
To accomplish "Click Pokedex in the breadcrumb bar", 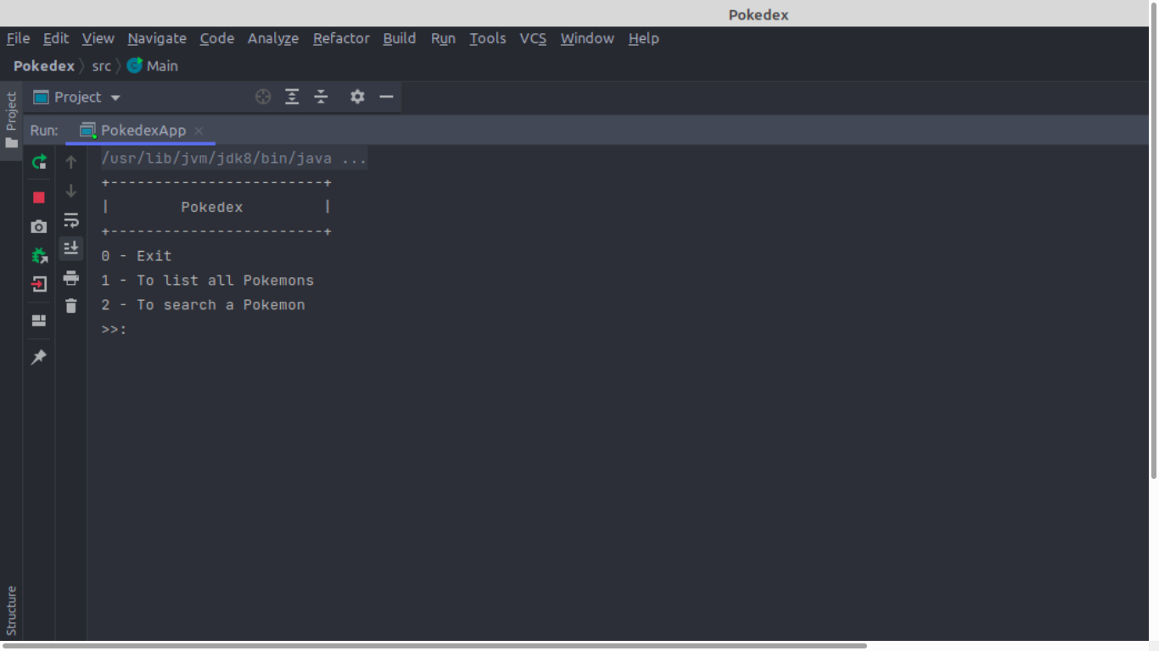I will (x=43, y=66).
